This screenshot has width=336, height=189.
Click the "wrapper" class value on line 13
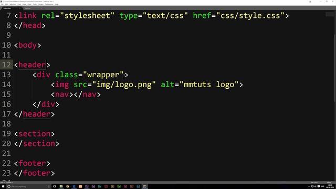103,75
